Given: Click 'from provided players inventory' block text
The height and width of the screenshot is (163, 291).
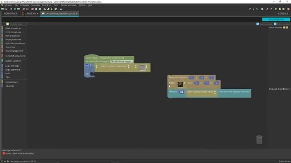Looking at the screenshot, I should [x=234, y=91].
